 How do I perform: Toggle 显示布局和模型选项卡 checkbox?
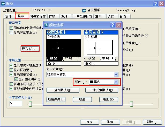[11, 65]
